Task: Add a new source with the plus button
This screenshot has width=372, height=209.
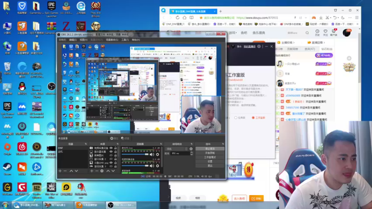Action: (x=92, y=171)
